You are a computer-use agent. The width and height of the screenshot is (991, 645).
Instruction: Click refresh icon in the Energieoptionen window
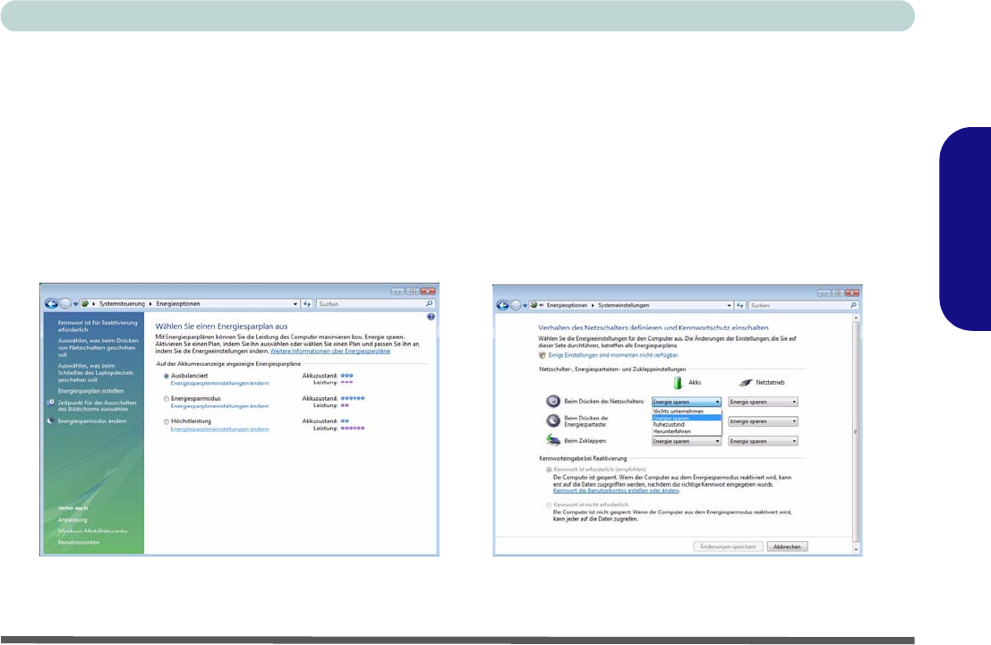point(307,304)
